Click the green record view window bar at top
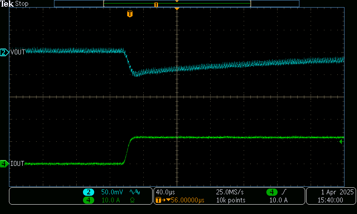 click(177, 4)
